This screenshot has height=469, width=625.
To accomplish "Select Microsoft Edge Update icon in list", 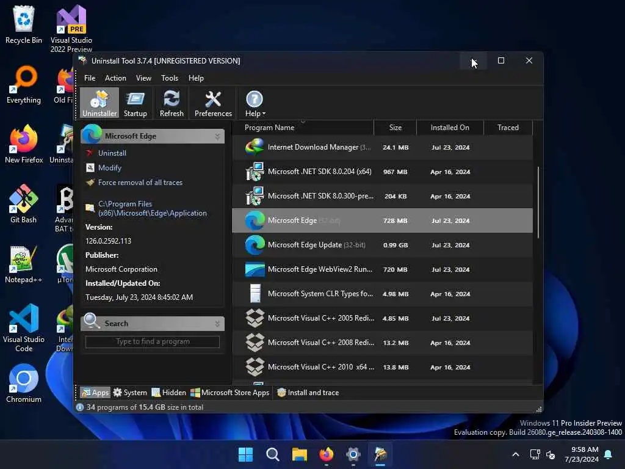I will pyautogui.click(x=255, y=245).
